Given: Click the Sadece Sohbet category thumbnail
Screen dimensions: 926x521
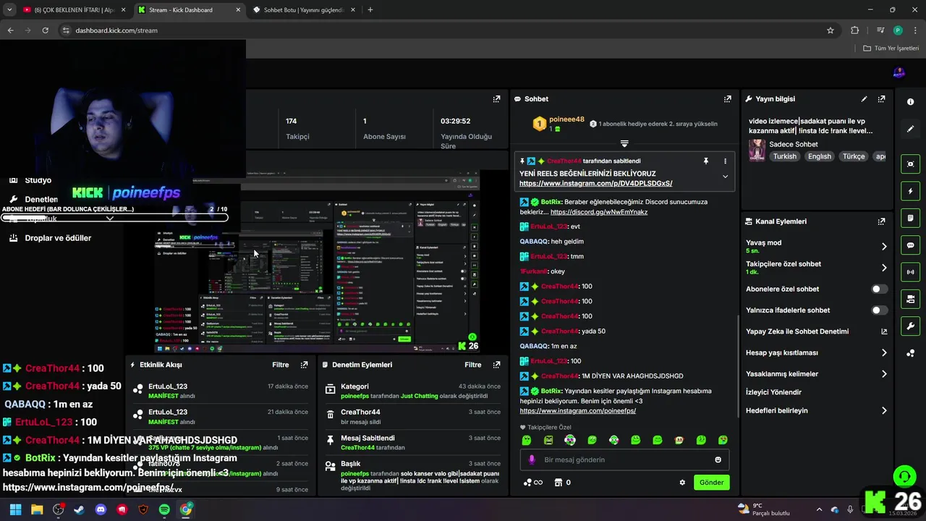Looking at the screenshot, I should click(757, 150).
